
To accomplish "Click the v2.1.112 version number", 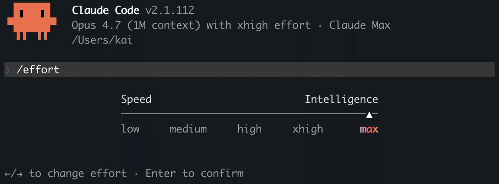I will pyautogui.click(x=170, y=10).
